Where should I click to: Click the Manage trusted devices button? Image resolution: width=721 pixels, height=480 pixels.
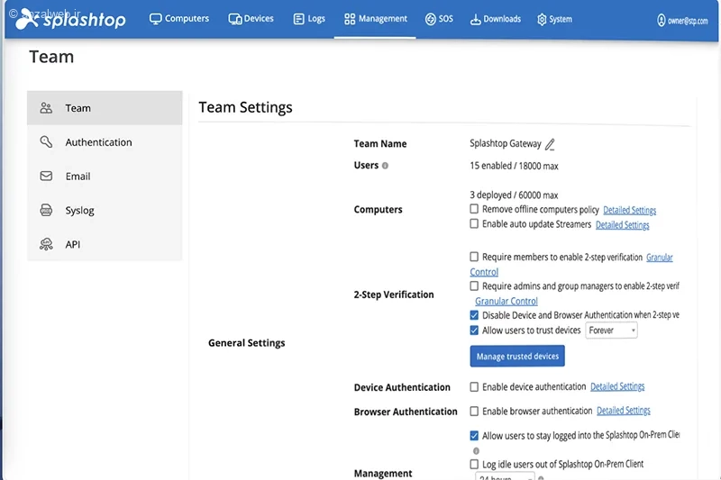[x=517, y=357]
